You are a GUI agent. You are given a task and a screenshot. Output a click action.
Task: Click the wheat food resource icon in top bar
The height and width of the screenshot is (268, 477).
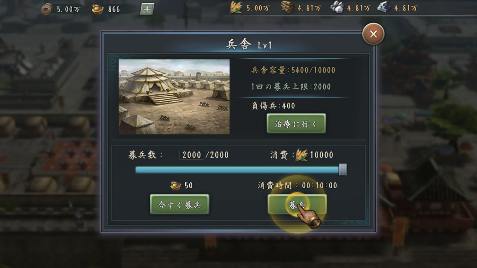pos(236,8)
